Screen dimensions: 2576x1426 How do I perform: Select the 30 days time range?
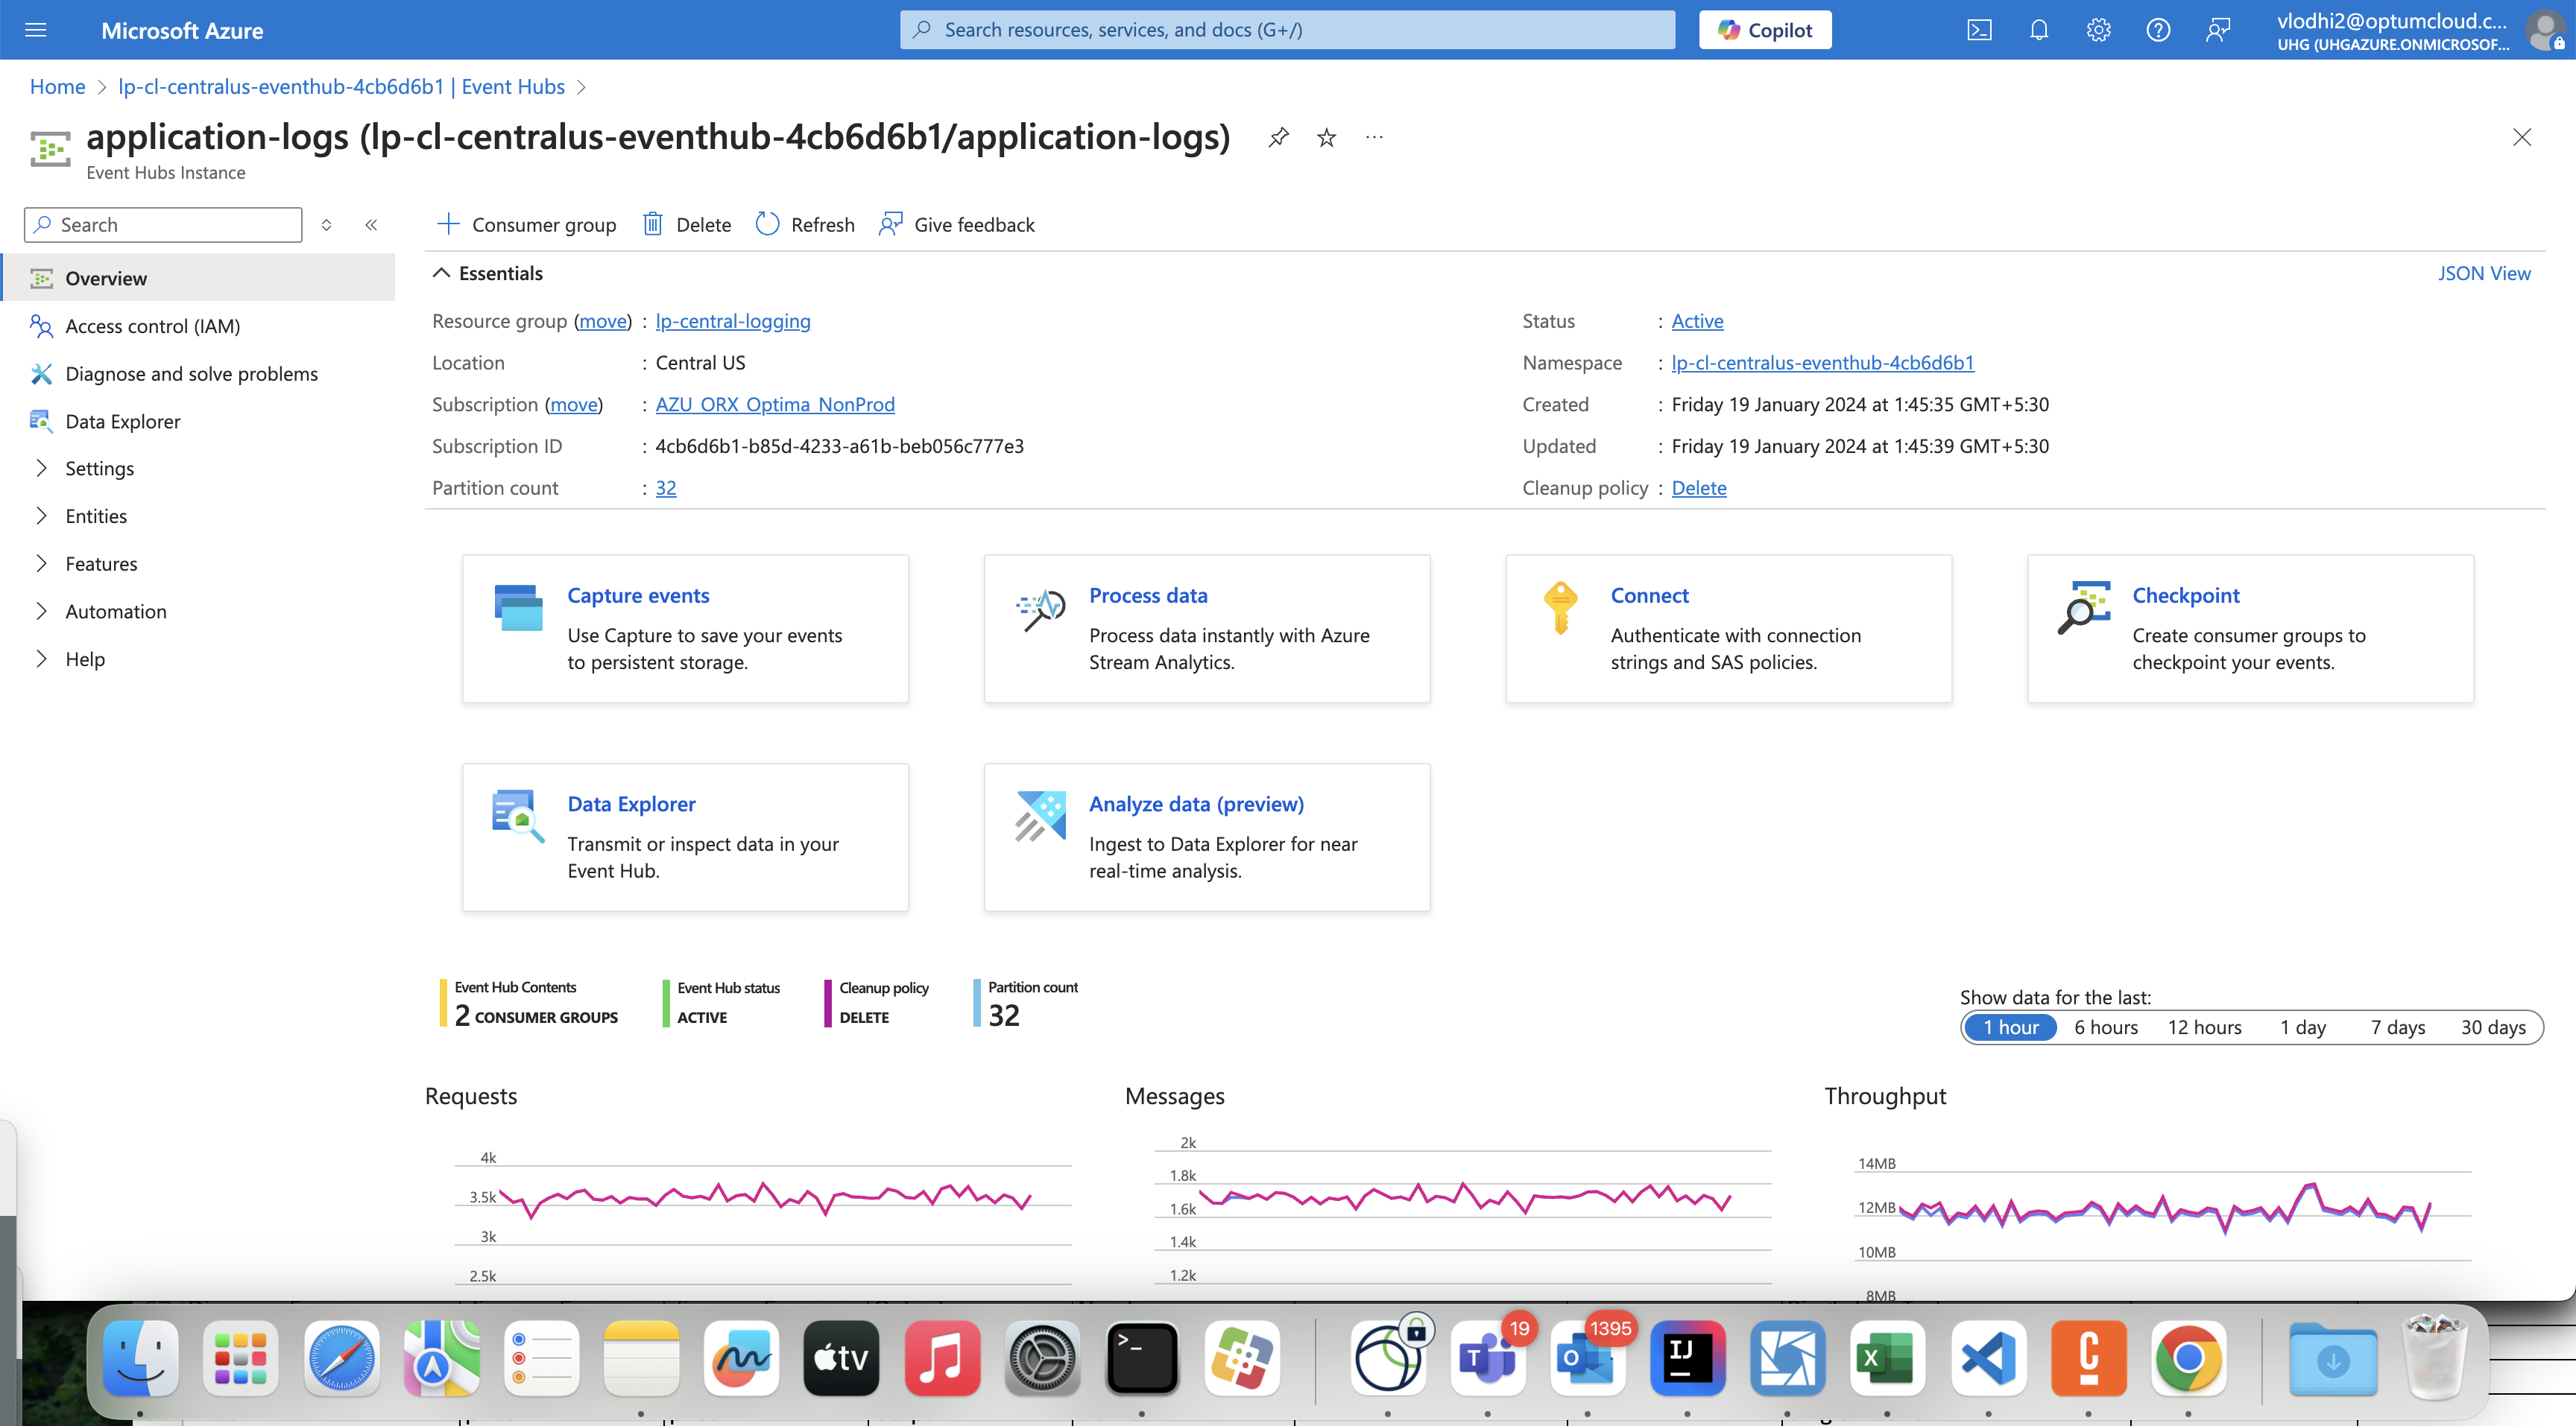pos(2493,1027)
